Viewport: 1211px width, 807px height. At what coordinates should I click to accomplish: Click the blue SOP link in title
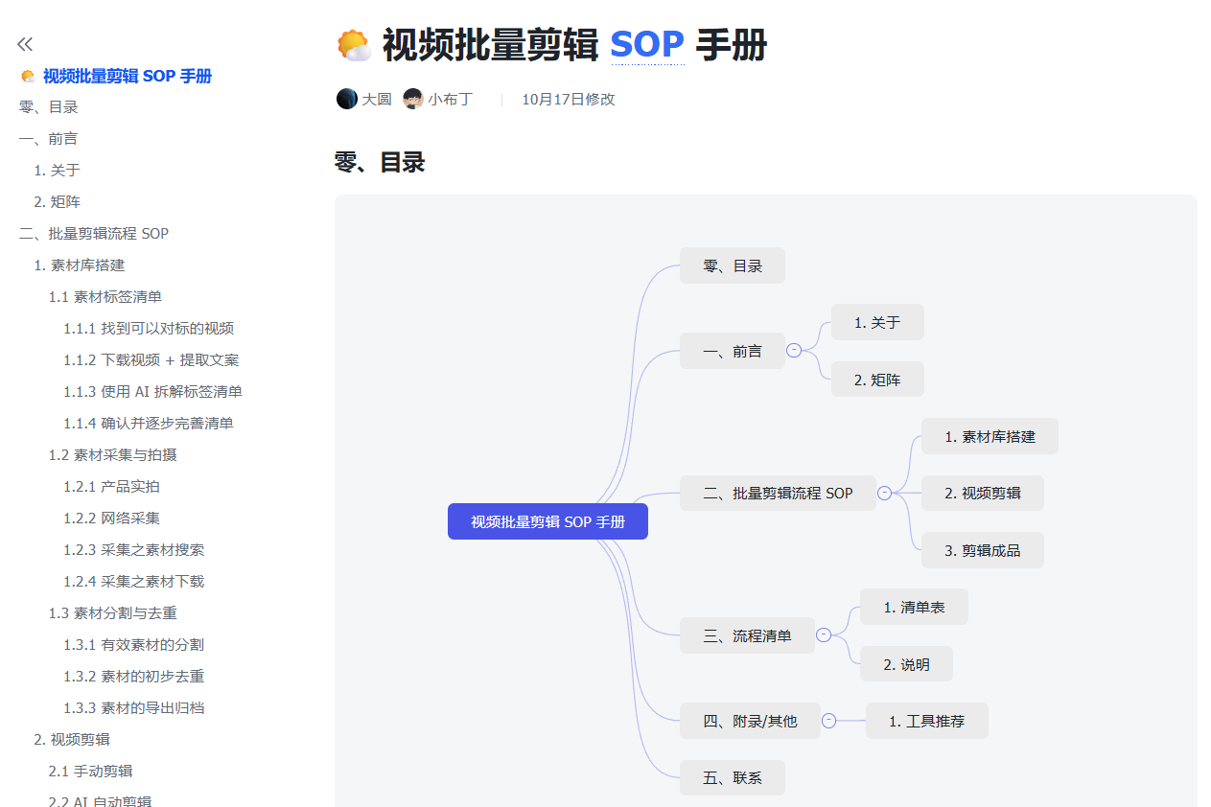pos(647,45)
